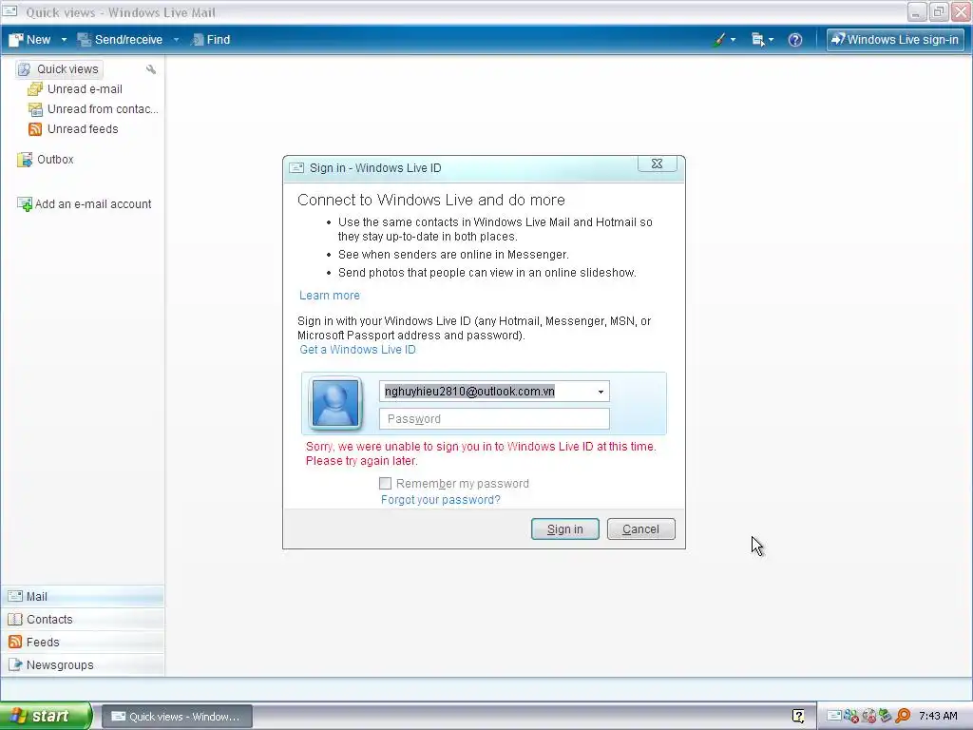Open the menus icon dropdown in toolbar
973x730 pixels.
(x=762, y=40)
